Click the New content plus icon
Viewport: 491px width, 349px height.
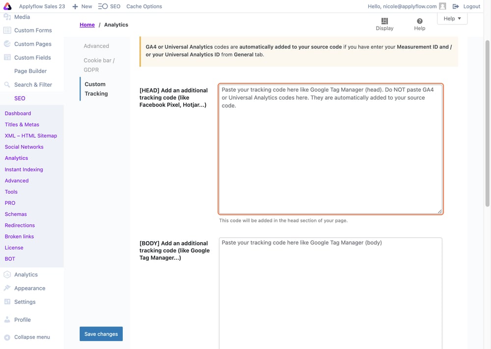click(75, 6)
